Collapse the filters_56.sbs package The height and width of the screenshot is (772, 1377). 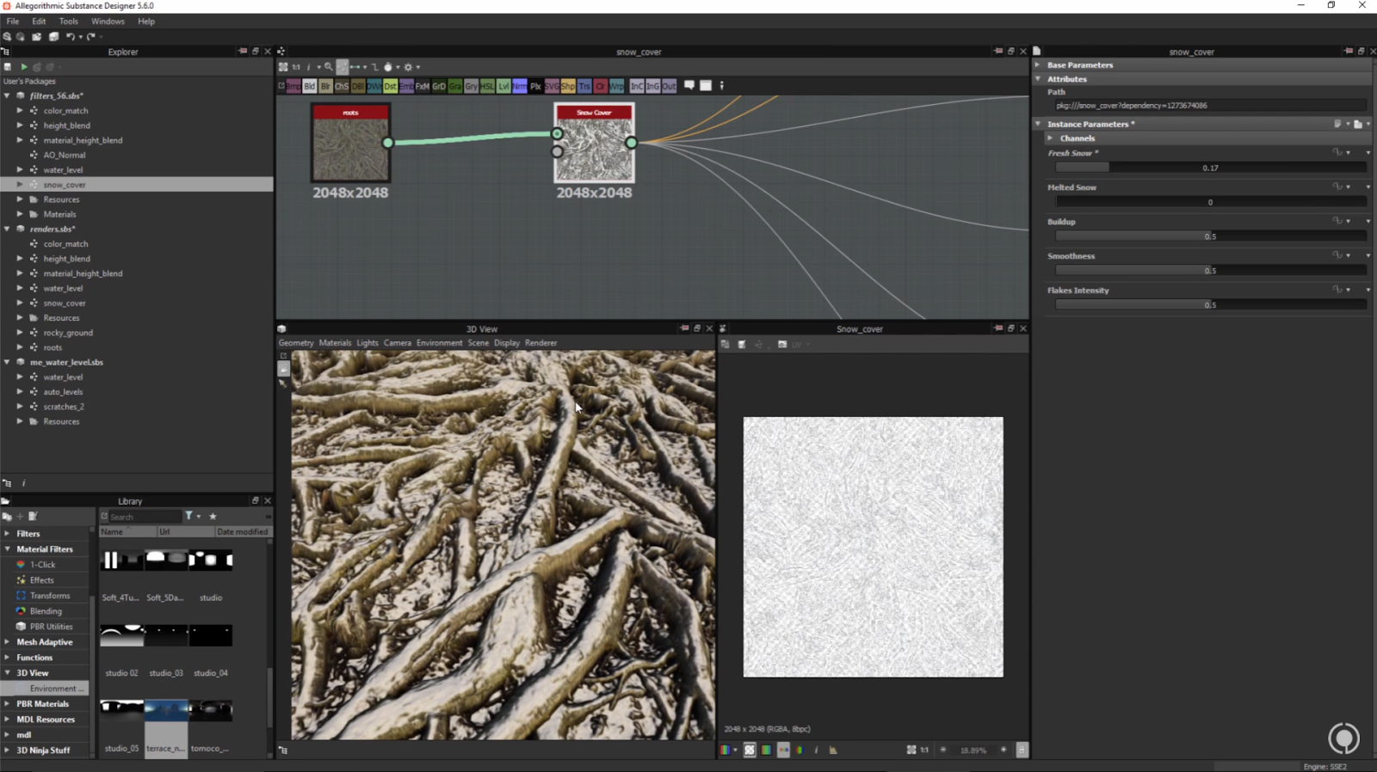coord(7,96)
